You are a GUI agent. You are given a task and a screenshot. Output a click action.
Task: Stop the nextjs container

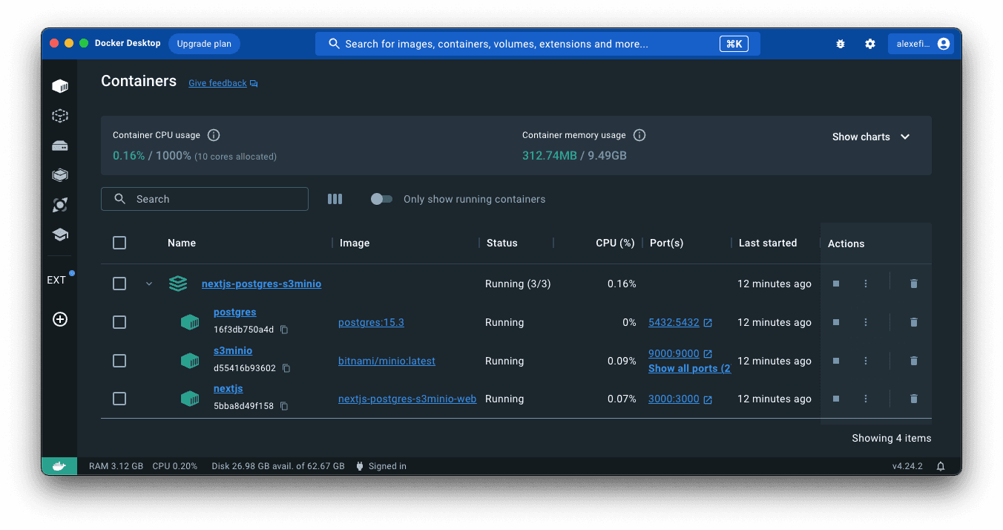pyautogui.click(x=836, y=399)
